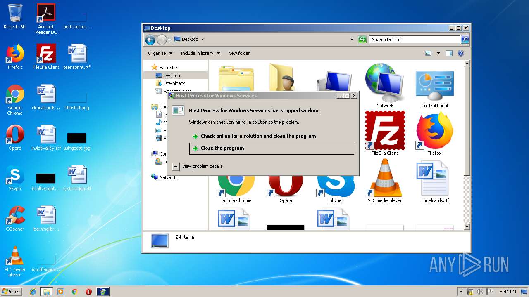Click Action Center flag in system tray
529x297 pixels.
tap(490, 292)
